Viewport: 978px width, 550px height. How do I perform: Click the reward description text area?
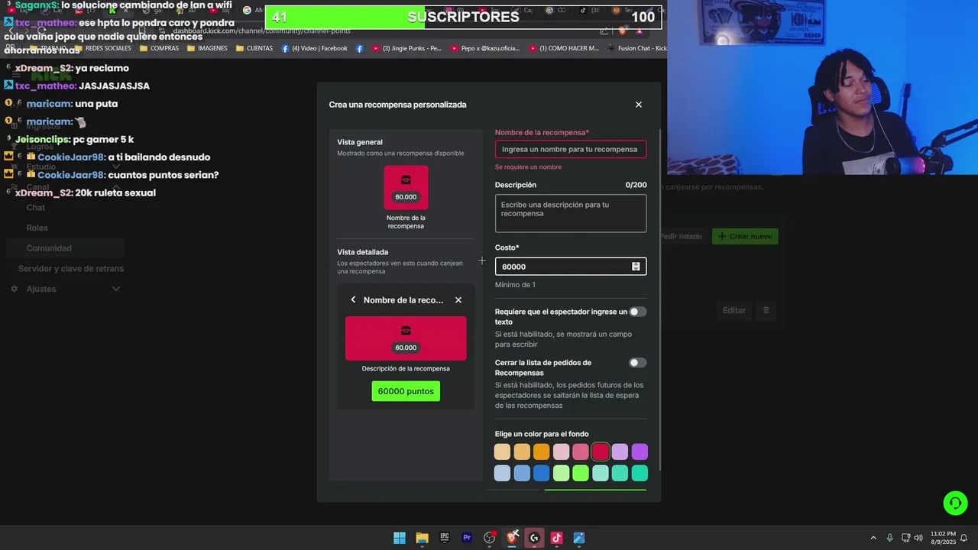click(571, 213)
